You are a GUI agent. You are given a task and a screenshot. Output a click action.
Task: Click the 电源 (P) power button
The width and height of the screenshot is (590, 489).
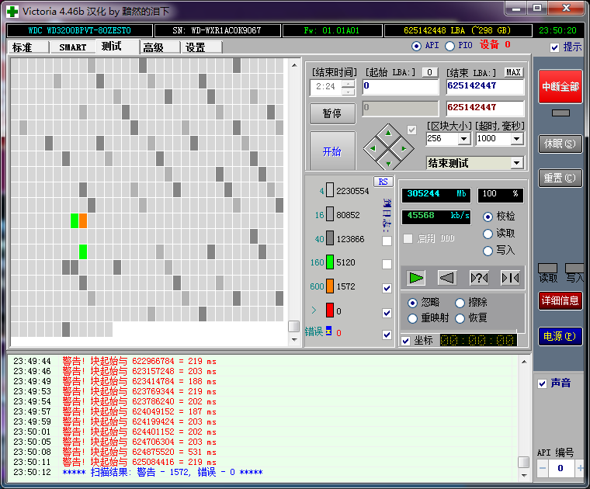pyautogui.click(x=560, y=336)
